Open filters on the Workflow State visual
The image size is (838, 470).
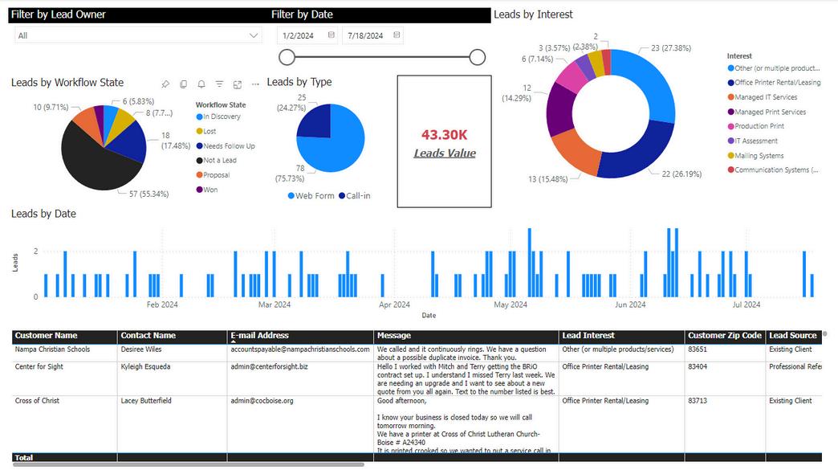coord(219,84)
